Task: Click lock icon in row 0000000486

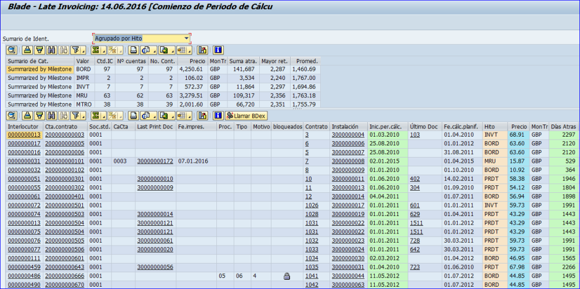Action: (x=287, y=276)
